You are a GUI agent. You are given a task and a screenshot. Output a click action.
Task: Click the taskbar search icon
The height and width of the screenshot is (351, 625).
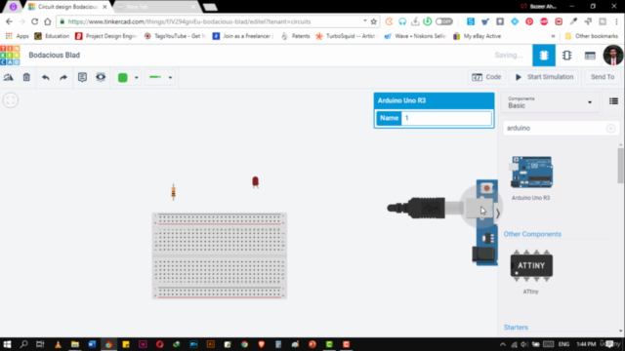[x=23, y=344]
